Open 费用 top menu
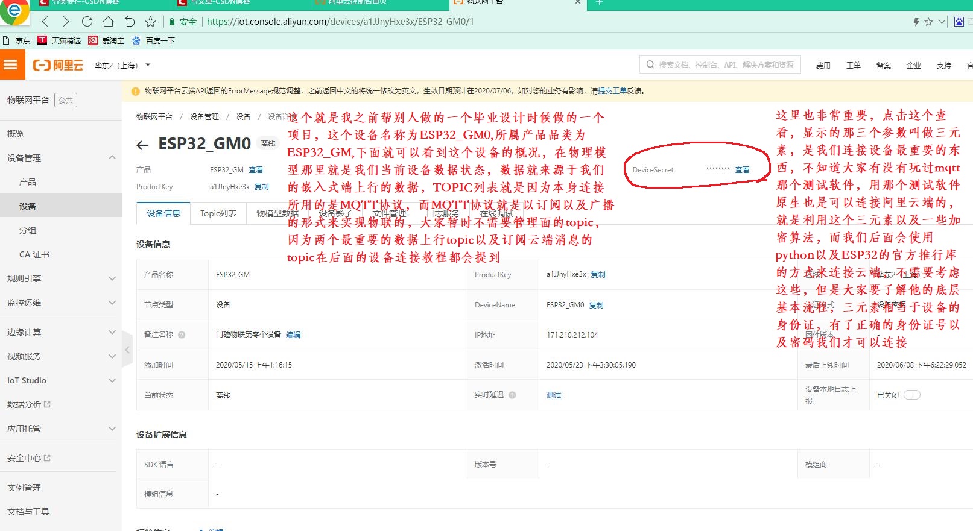 point(823,65)
